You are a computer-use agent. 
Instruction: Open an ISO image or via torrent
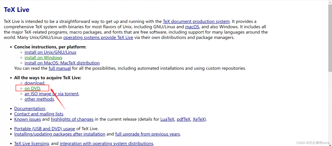51,94
